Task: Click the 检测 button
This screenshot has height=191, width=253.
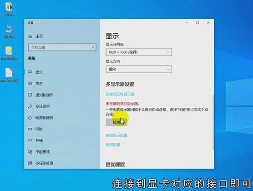Action: click(116, 122)
